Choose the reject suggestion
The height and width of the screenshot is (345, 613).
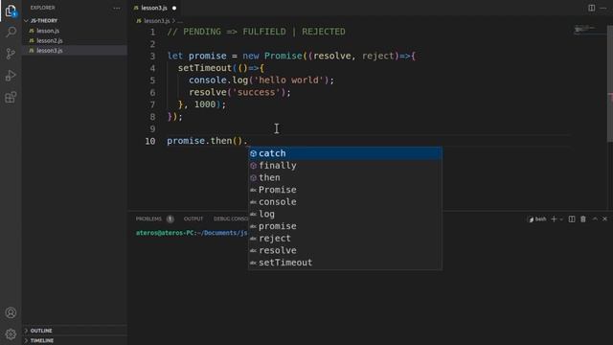tap(345, 239)
